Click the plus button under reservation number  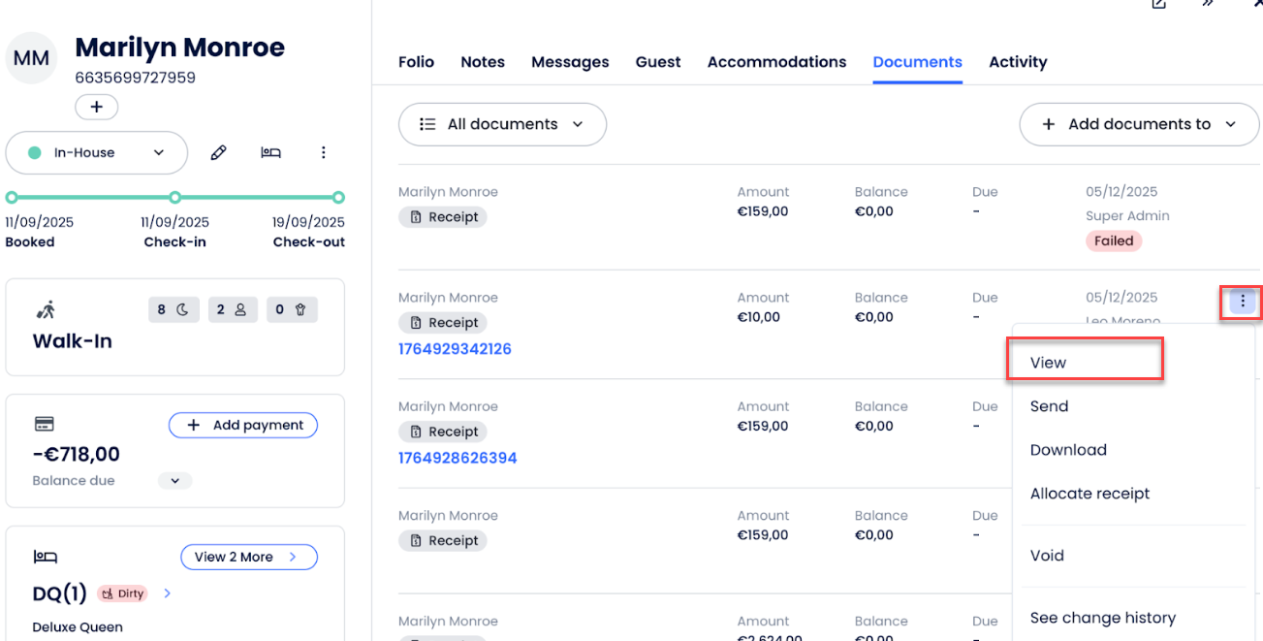pos(96,108)
